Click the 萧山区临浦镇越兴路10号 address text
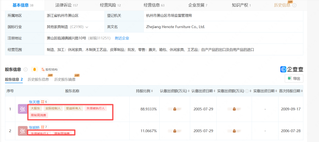This screenshot has width=319, height=142. [66, 38]
